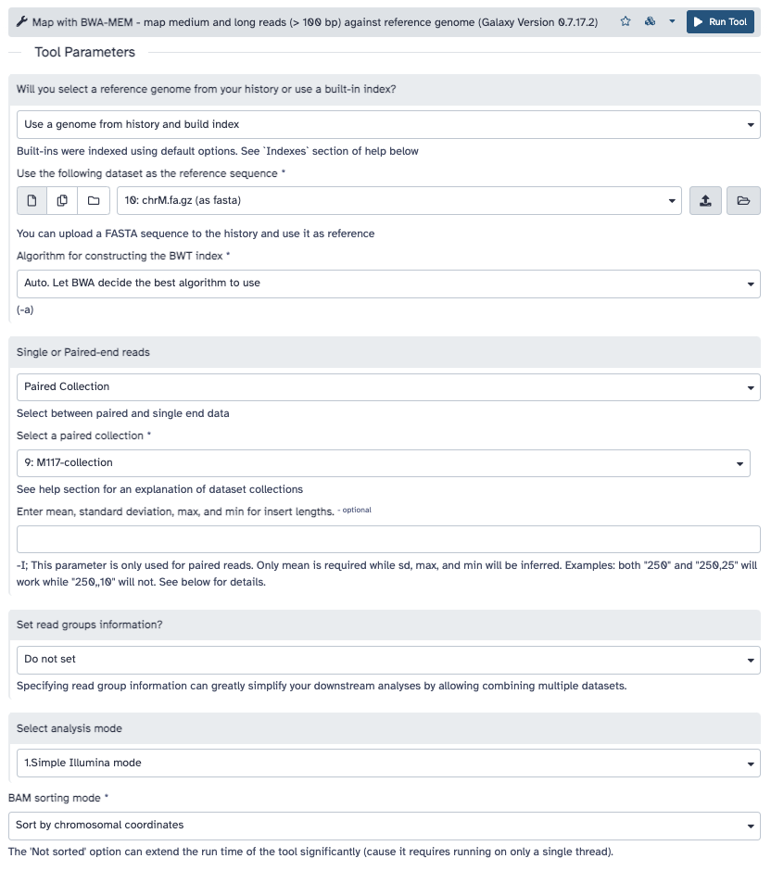Image resolution: width=771 pixels, height=871 pixels.
Task: Click the insert lengths text field
Action: click(388, 539)
